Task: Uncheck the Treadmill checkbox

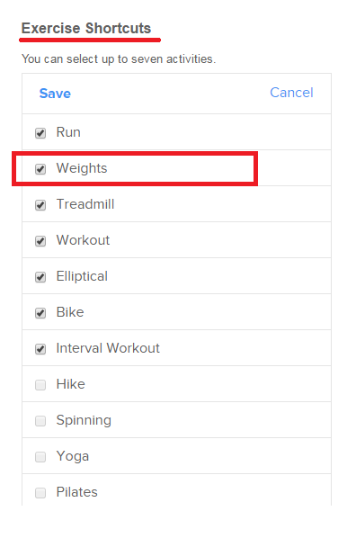Action: [40, 205]
